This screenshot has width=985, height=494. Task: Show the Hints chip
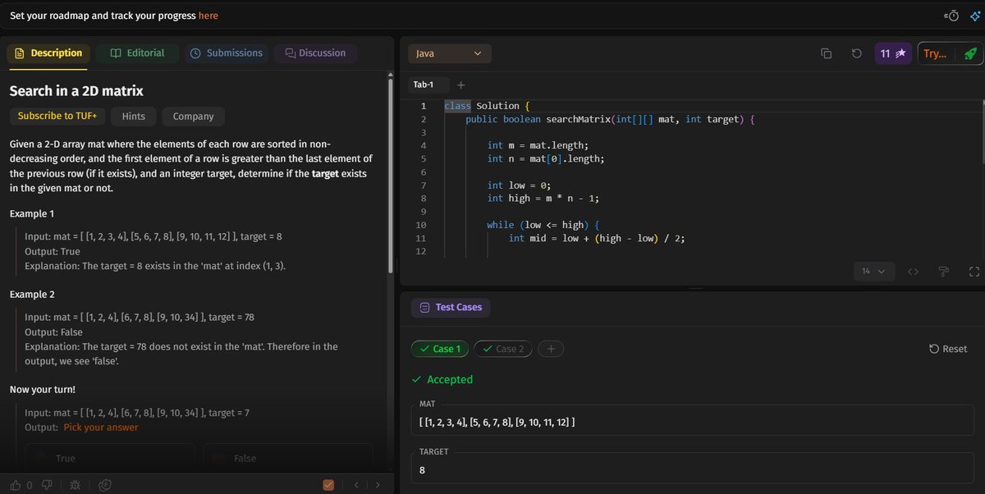pos(134,117)
